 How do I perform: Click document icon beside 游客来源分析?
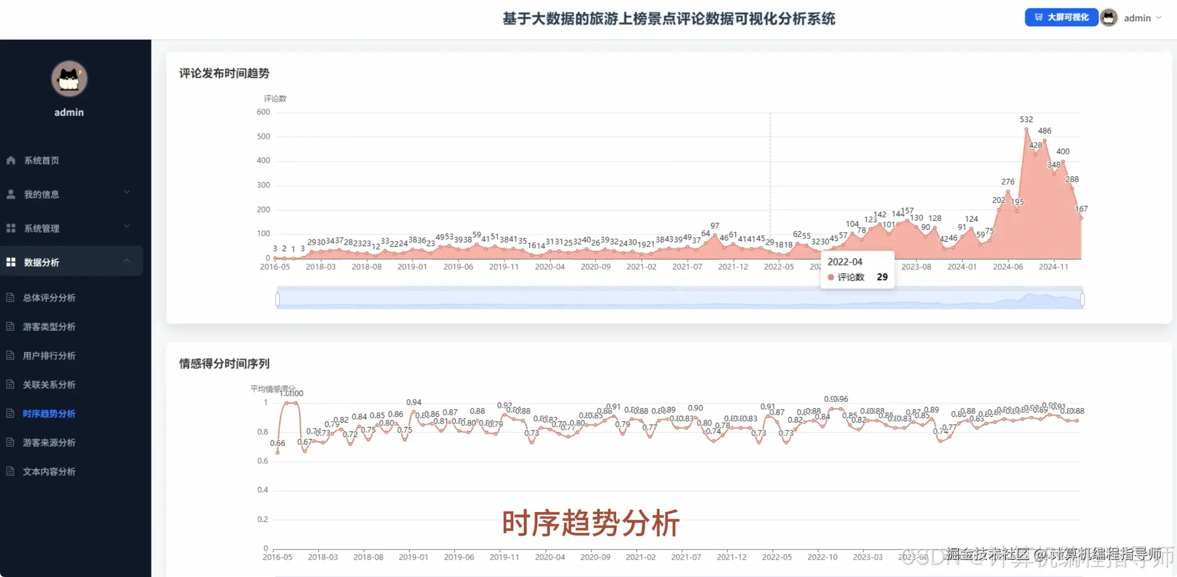pyautogui.click(x=10, y=442)
